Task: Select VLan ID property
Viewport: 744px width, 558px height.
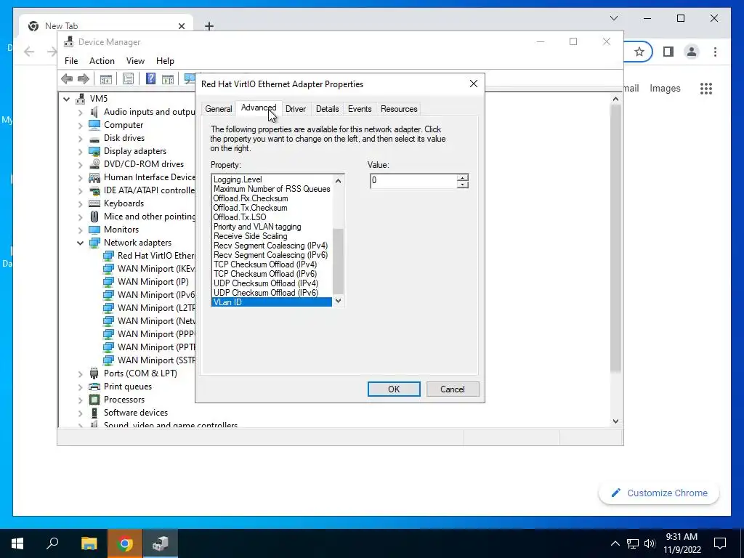Action: click(272, 302)
